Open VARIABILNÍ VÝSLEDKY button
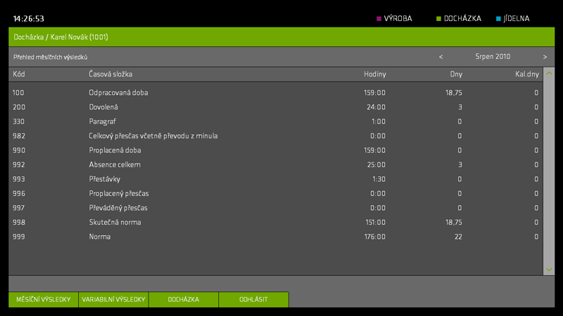 [x=113, y=300]
